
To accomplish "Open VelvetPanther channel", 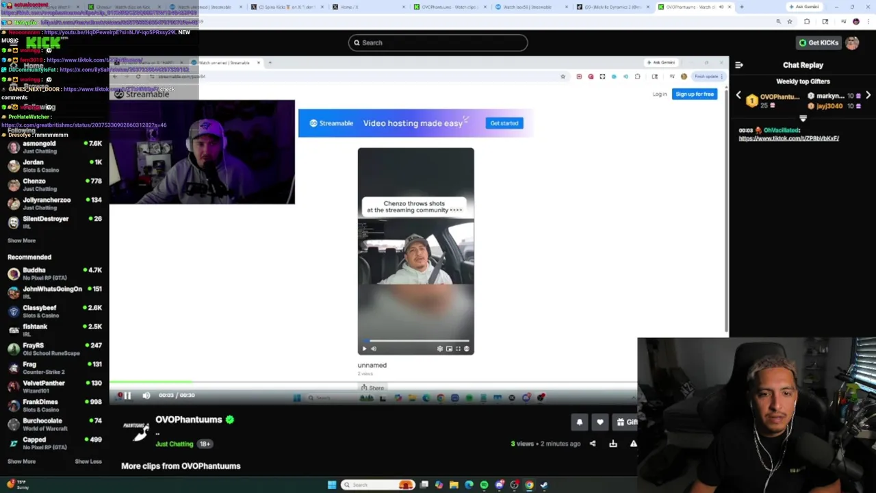I will (x=55, y=387).
